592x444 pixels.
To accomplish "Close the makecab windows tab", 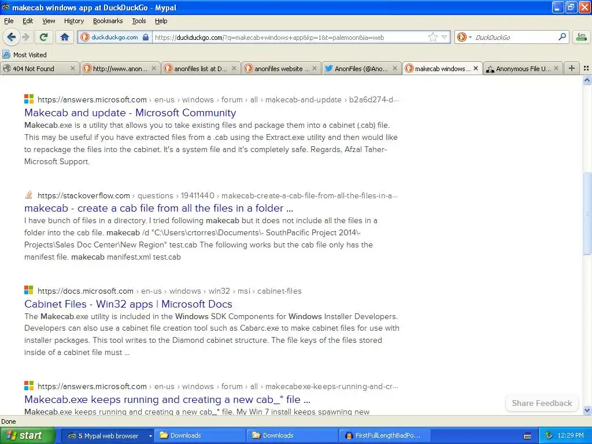I will pyautogui.click(x=476, y=68).
